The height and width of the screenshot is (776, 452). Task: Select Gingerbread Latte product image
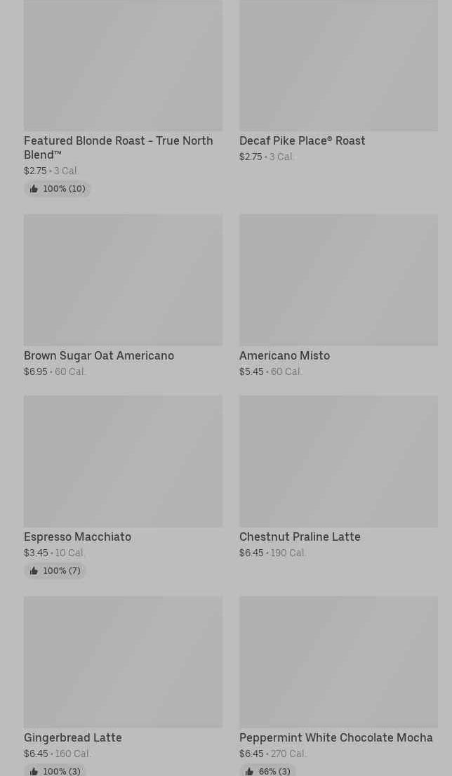[123, 662]
